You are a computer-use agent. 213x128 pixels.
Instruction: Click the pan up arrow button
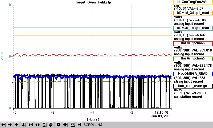[17, 125]
